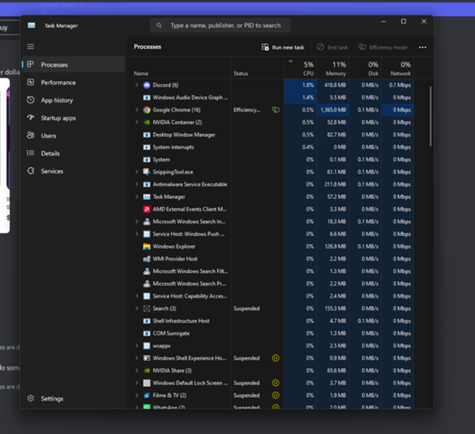The image size is (475, 434).
Task: Expand the Search (3) process group
Action: point(137,308)
